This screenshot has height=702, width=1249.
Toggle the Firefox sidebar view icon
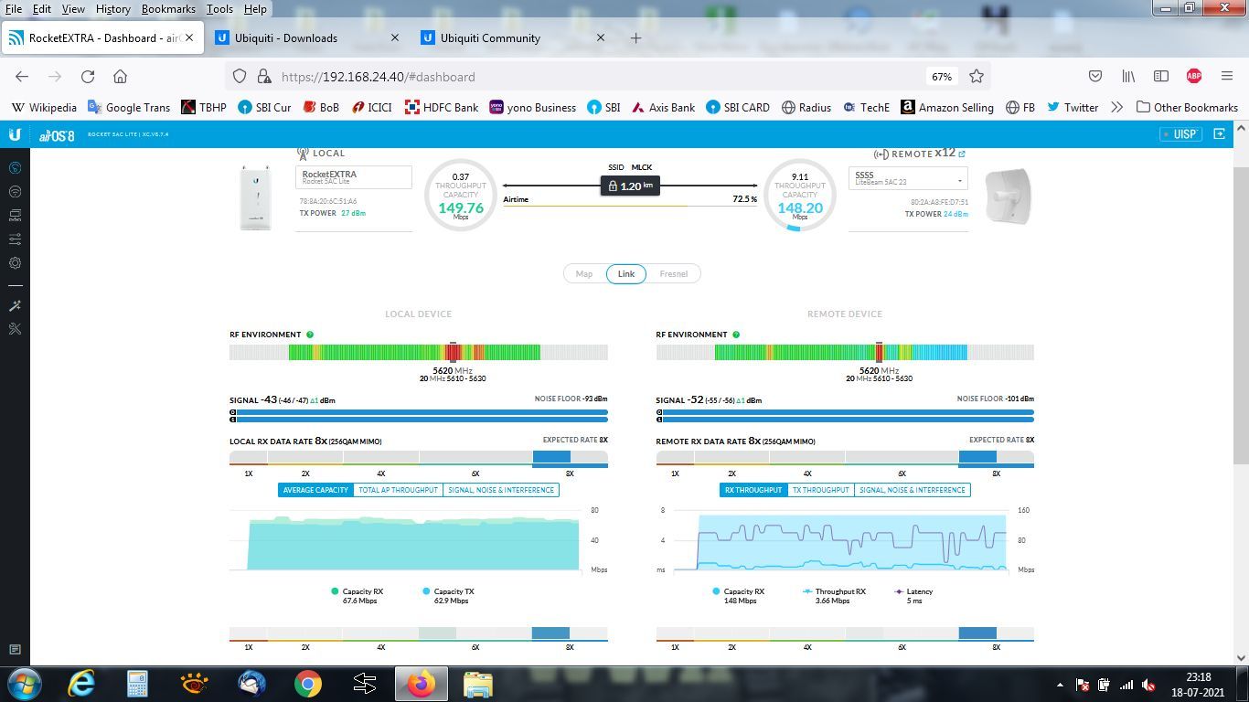point(1161,77)
